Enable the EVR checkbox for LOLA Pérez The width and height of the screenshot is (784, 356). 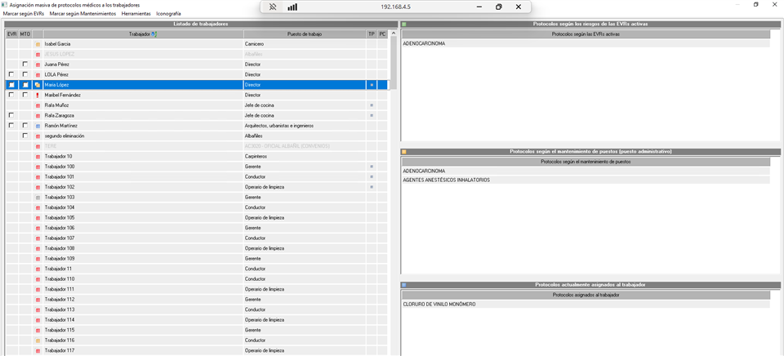click(x=11, y=75)
